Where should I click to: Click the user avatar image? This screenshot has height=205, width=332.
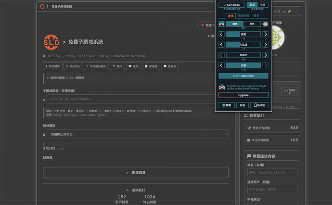pos(277,37)
